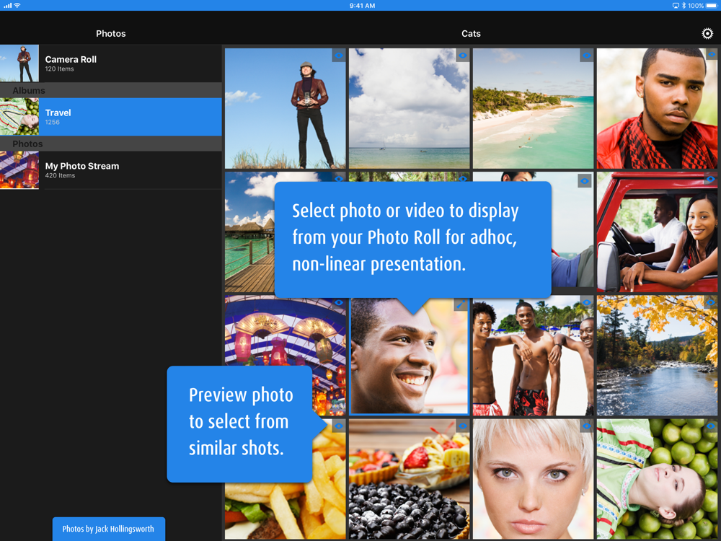Select the woman lying among limes photo
Image resolution: width=721 pixels, height=541 pixels.
(x=657, y=480)
